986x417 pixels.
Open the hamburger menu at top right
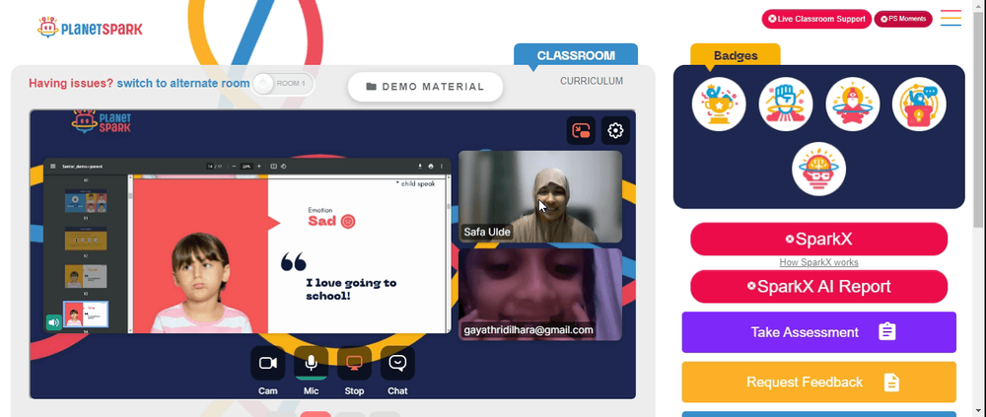click(x=951, y=18)
